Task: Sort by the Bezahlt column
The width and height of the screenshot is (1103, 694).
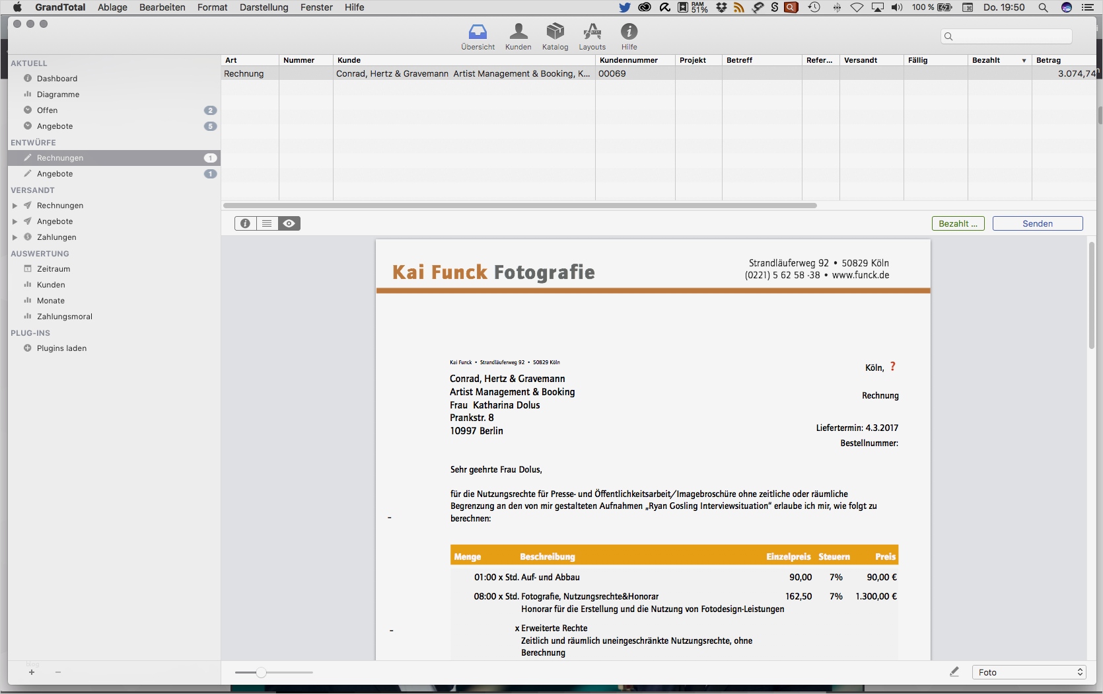Action: coord(999,60)
